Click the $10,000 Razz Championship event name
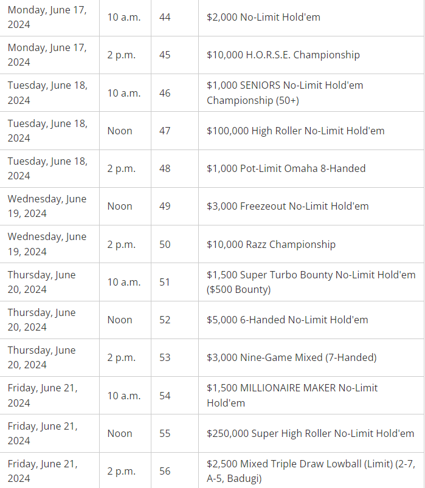This screenshot has width=425, height=488. point(271,244)
